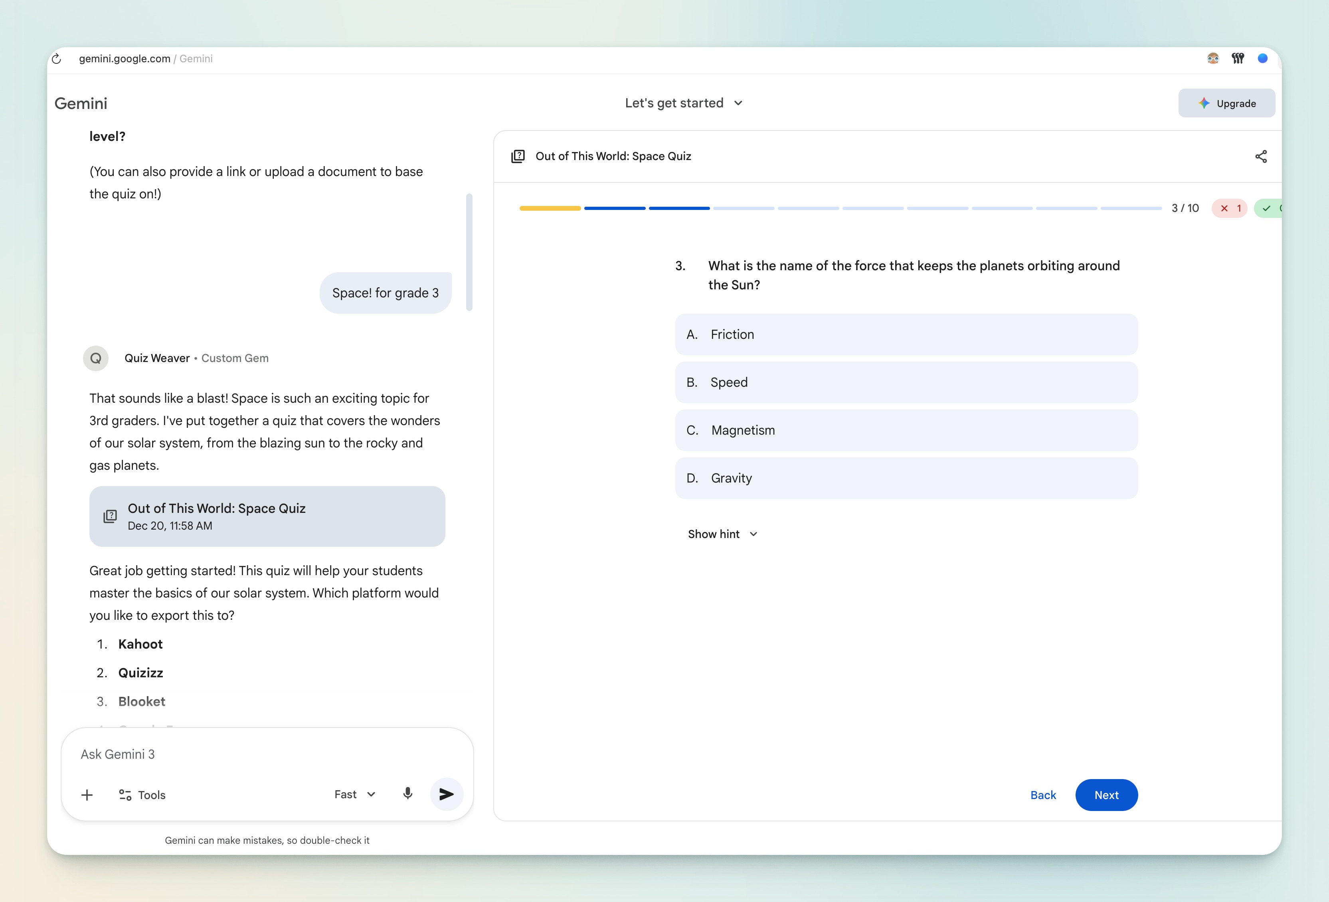Click the Back link

click(1042, 795)
